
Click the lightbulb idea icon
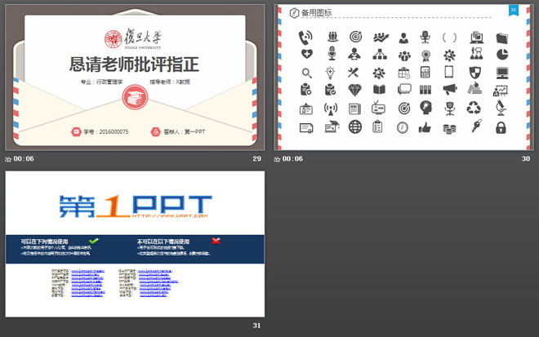click(x=330, y=73)
